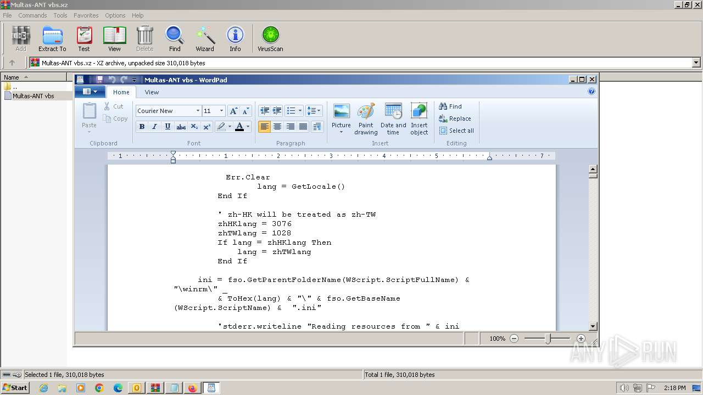The image size is (703, 395).
Task: Click the Windows Start button
Action: [x=15, y=388]
